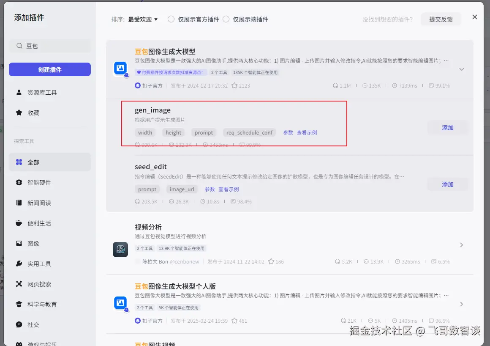Select the 新闻阅读 category

click(x=50, y=203)
